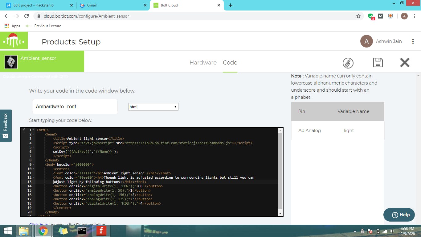This screenshot has width=421, height=237.
Task: Click the Variable Name column header
Action: 353,111
